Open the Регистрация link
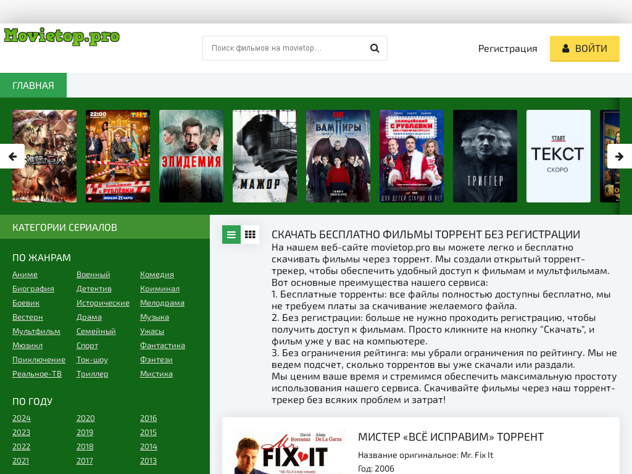Screen dimensions: 632x474 pos(507,48)
